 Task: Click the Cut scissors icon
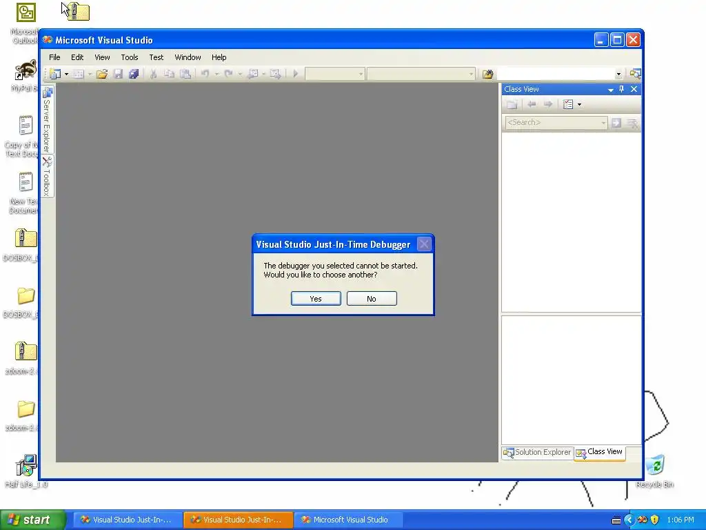pos(153,74)
